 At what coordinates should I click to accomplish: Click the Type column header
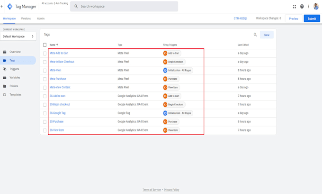[120, 45]
